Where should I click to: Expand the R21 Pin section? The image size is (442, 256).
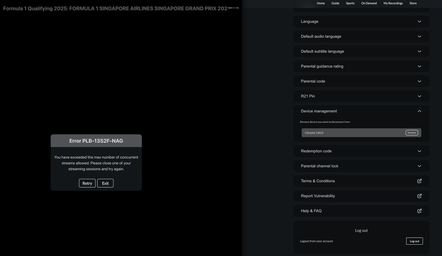[361, 96]
